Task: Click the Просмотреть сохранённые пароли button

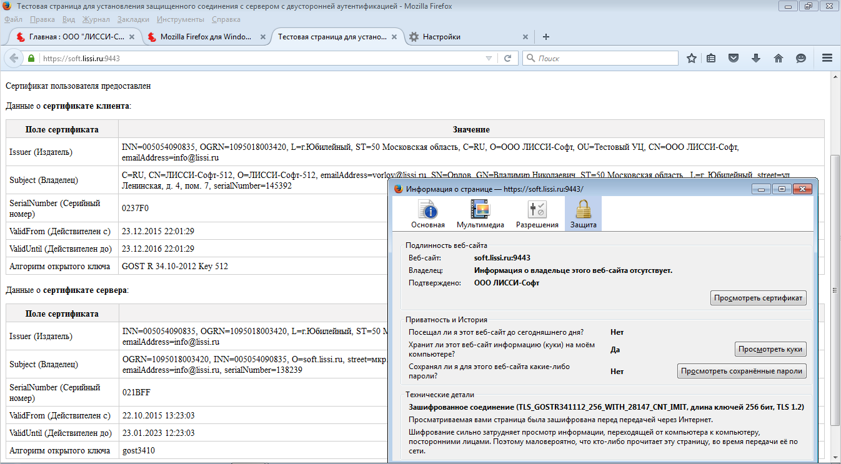Action: click(x=741, y=371)
